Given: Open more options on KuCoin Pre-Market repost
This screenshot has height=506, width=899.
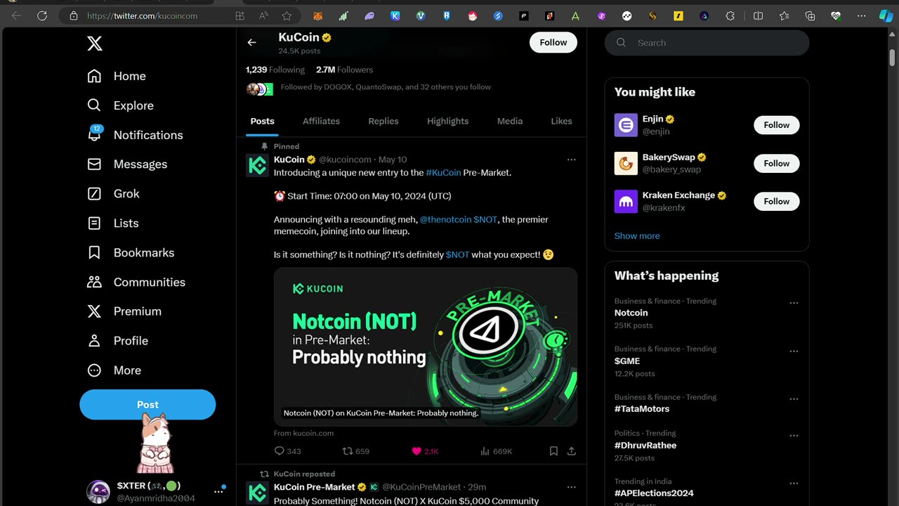Looking at the screenshot, I should tap(571, 487).
